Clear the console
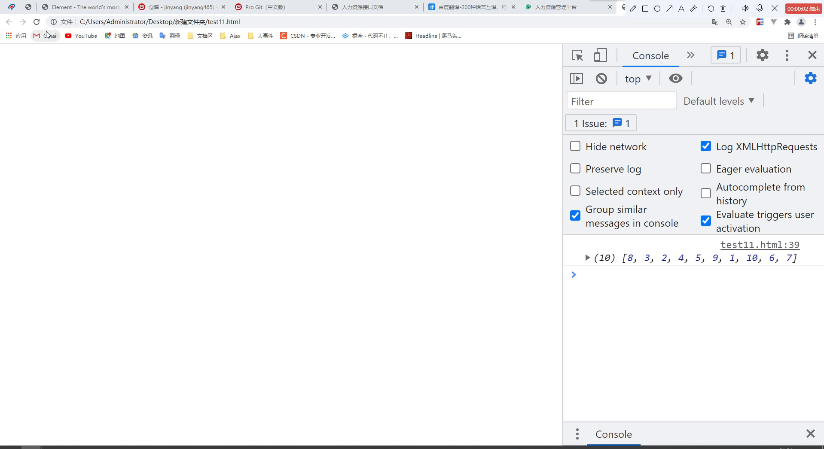The width and height of the screenshot is (824, 449). [601, 79]
